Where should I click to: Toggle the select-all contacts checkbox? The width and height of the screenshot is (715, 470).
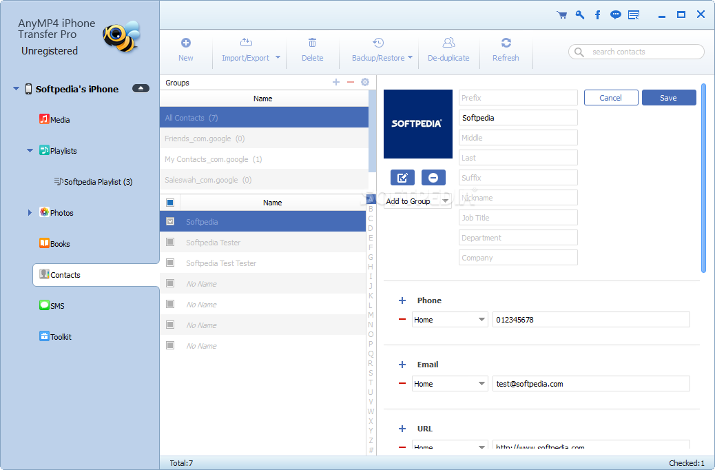170,203
